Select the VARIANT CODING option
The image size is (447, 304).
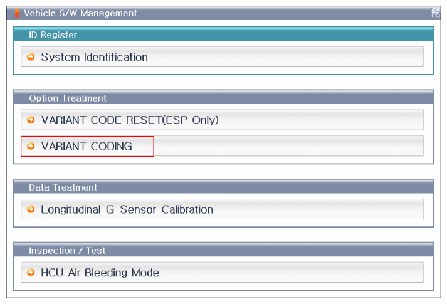[87, 146]
